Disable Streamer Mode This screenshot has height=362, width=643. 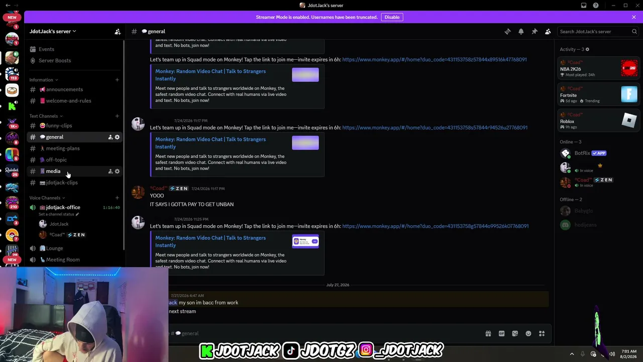(392, 17)
